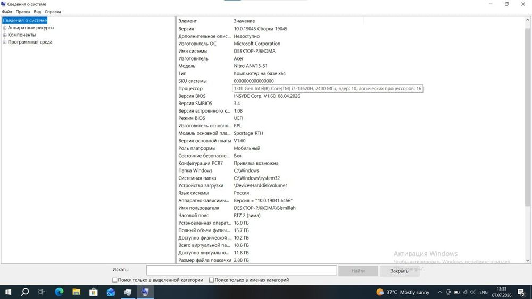
Task: Open Task View on the taskbar
Action: (x=41, y=292)
